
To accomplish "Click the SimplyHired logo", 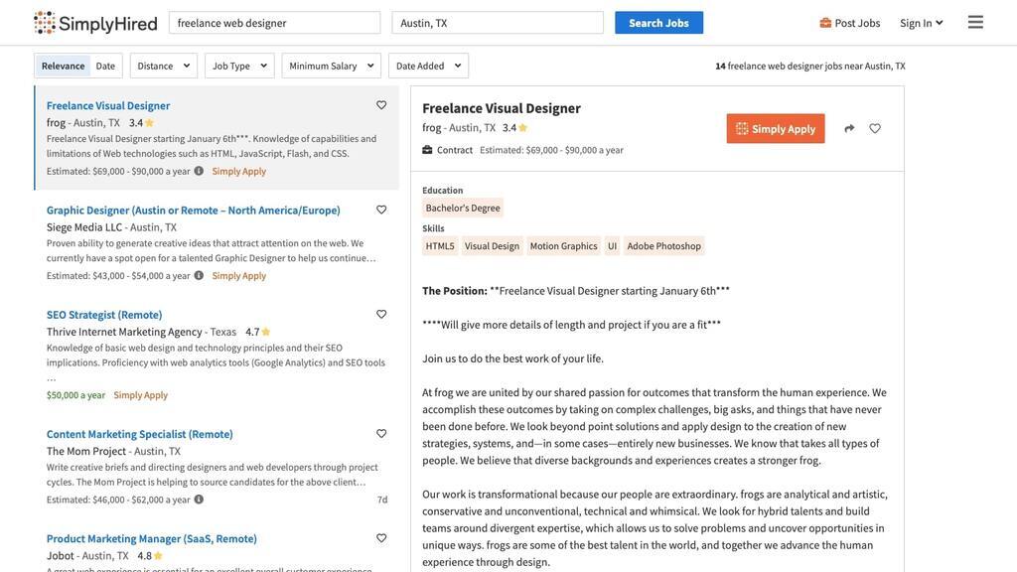I will tap(95, 23).
